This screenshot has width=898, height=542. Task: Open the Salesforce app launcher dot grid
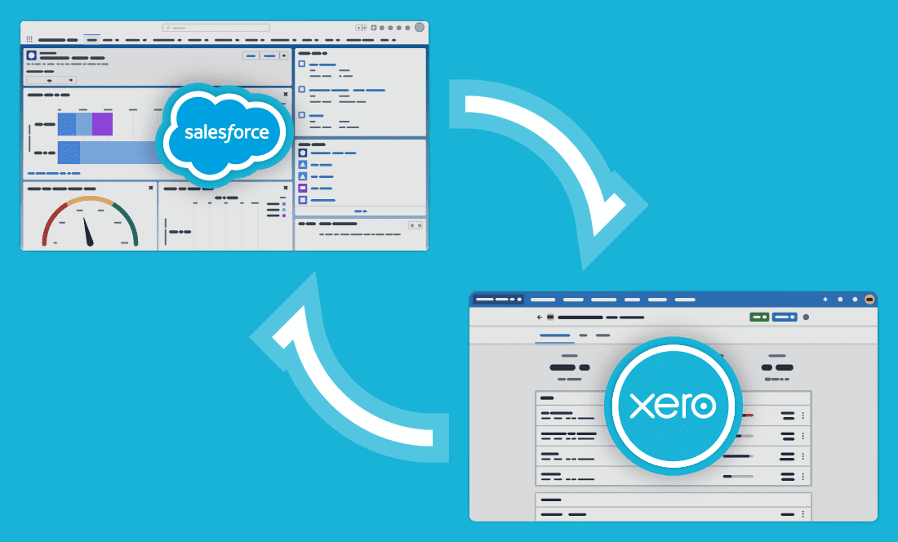29,39
